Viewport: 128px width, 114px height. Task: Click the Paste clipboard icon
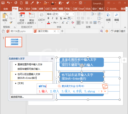click(x=5, y=16)
